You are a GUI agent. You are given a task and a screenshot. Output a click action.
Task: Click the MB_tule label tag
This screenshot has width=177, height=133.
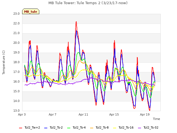pyautogui.click(x=31, y=11)
